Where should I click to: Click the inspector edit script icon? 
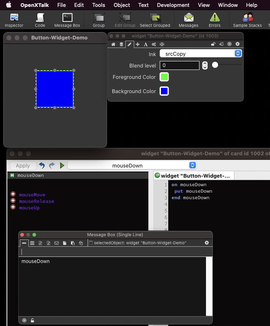click(x=221, y=44)
